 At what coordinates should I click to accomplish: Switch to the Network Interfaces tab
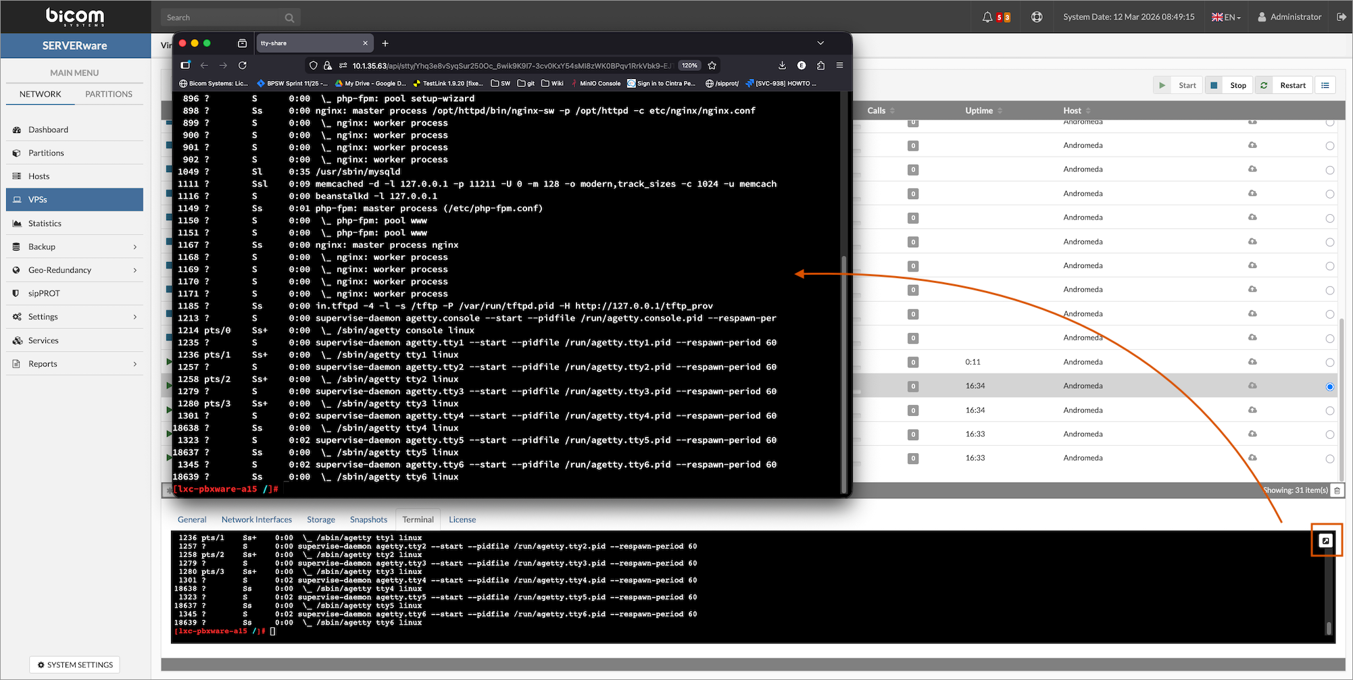tap(257, 520)
